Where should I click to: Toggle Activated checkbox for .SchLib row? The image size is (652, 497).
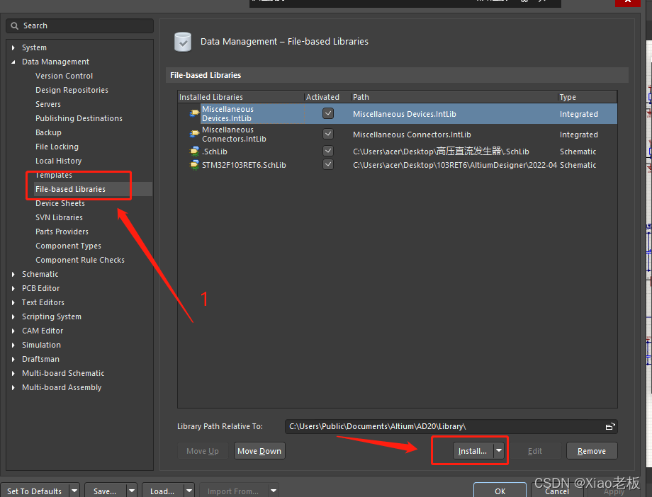(x=328, y=151)
